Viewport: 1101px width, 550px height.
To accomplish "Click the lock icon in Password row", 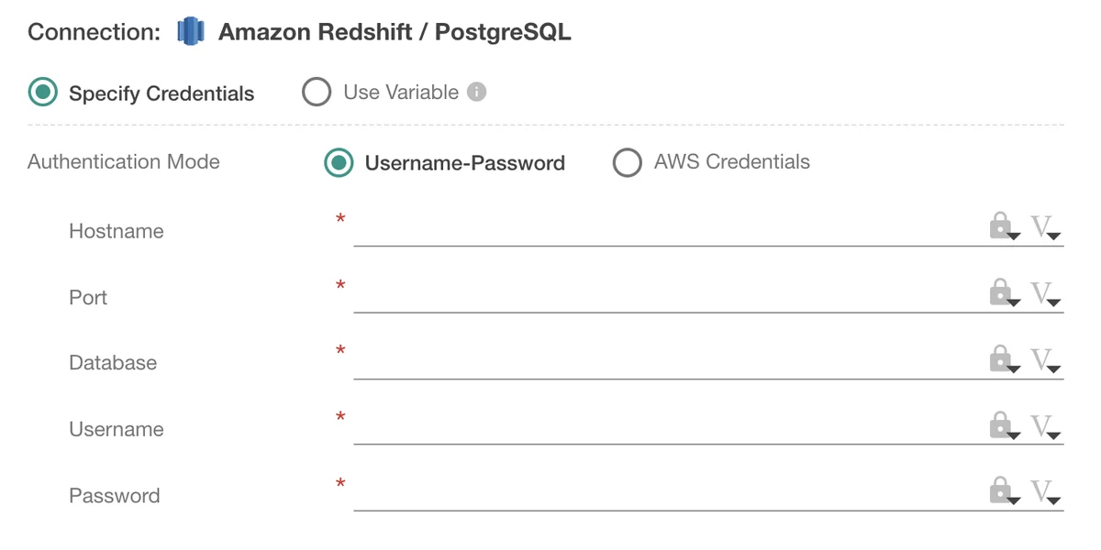I will click(x=1002, y=491).
